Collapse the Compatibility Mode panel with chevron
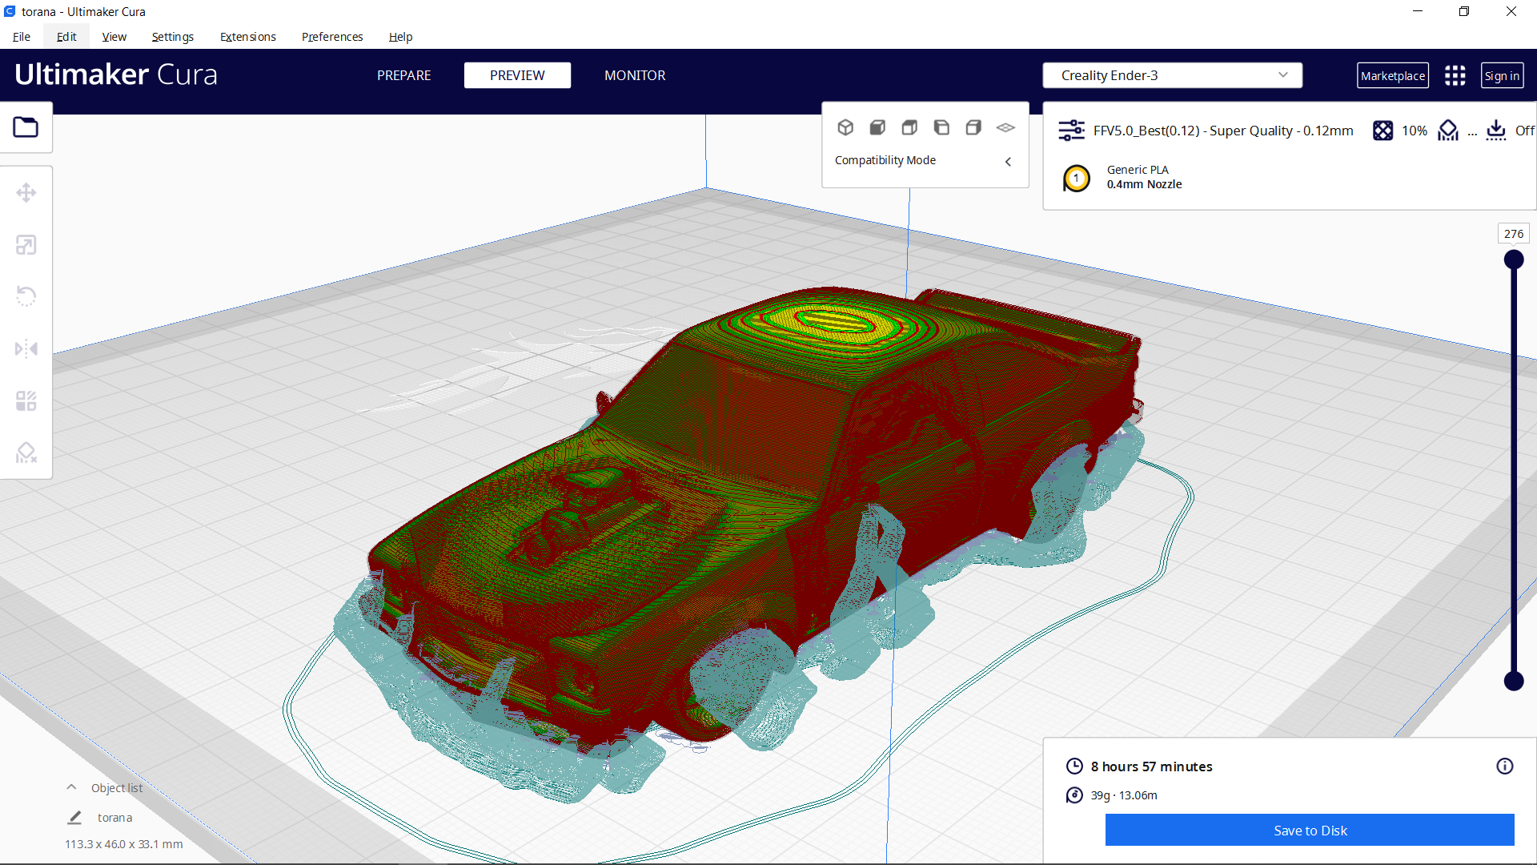The width and height of the screenshot is (1537, 865). (x=1008, y=161)
